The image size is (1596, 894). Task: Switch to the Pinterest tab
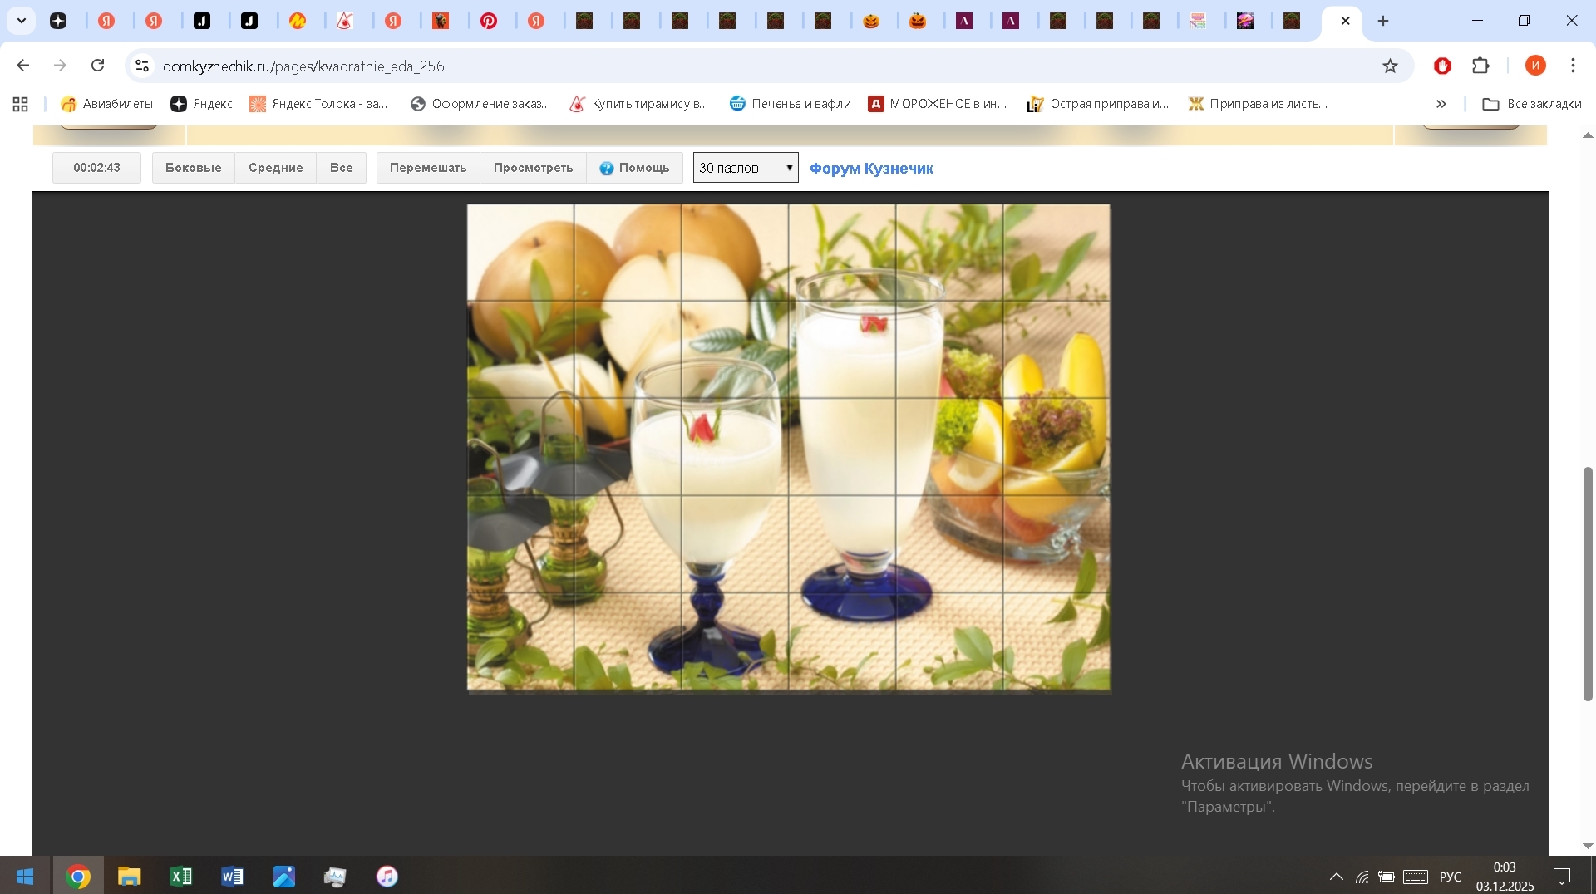489,21
